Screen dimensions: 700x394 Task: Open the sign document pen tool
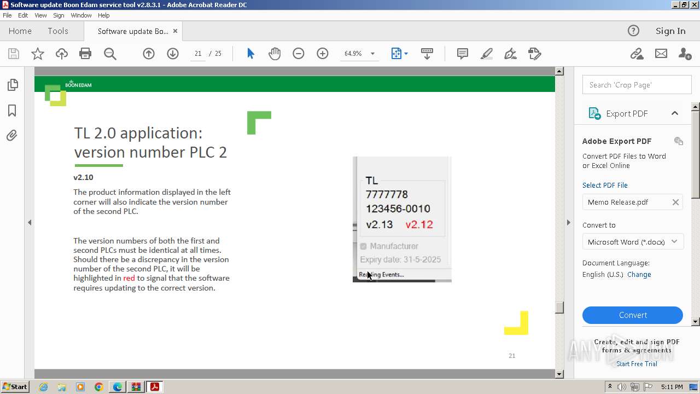(x=510, y=54)
